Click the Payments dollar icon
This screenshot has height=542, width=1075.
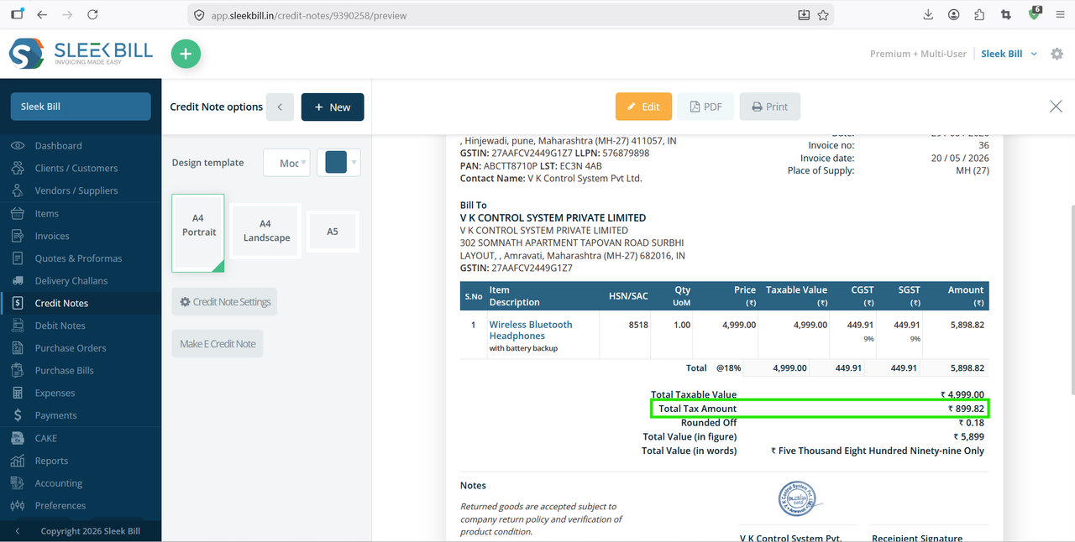[18, 415]
